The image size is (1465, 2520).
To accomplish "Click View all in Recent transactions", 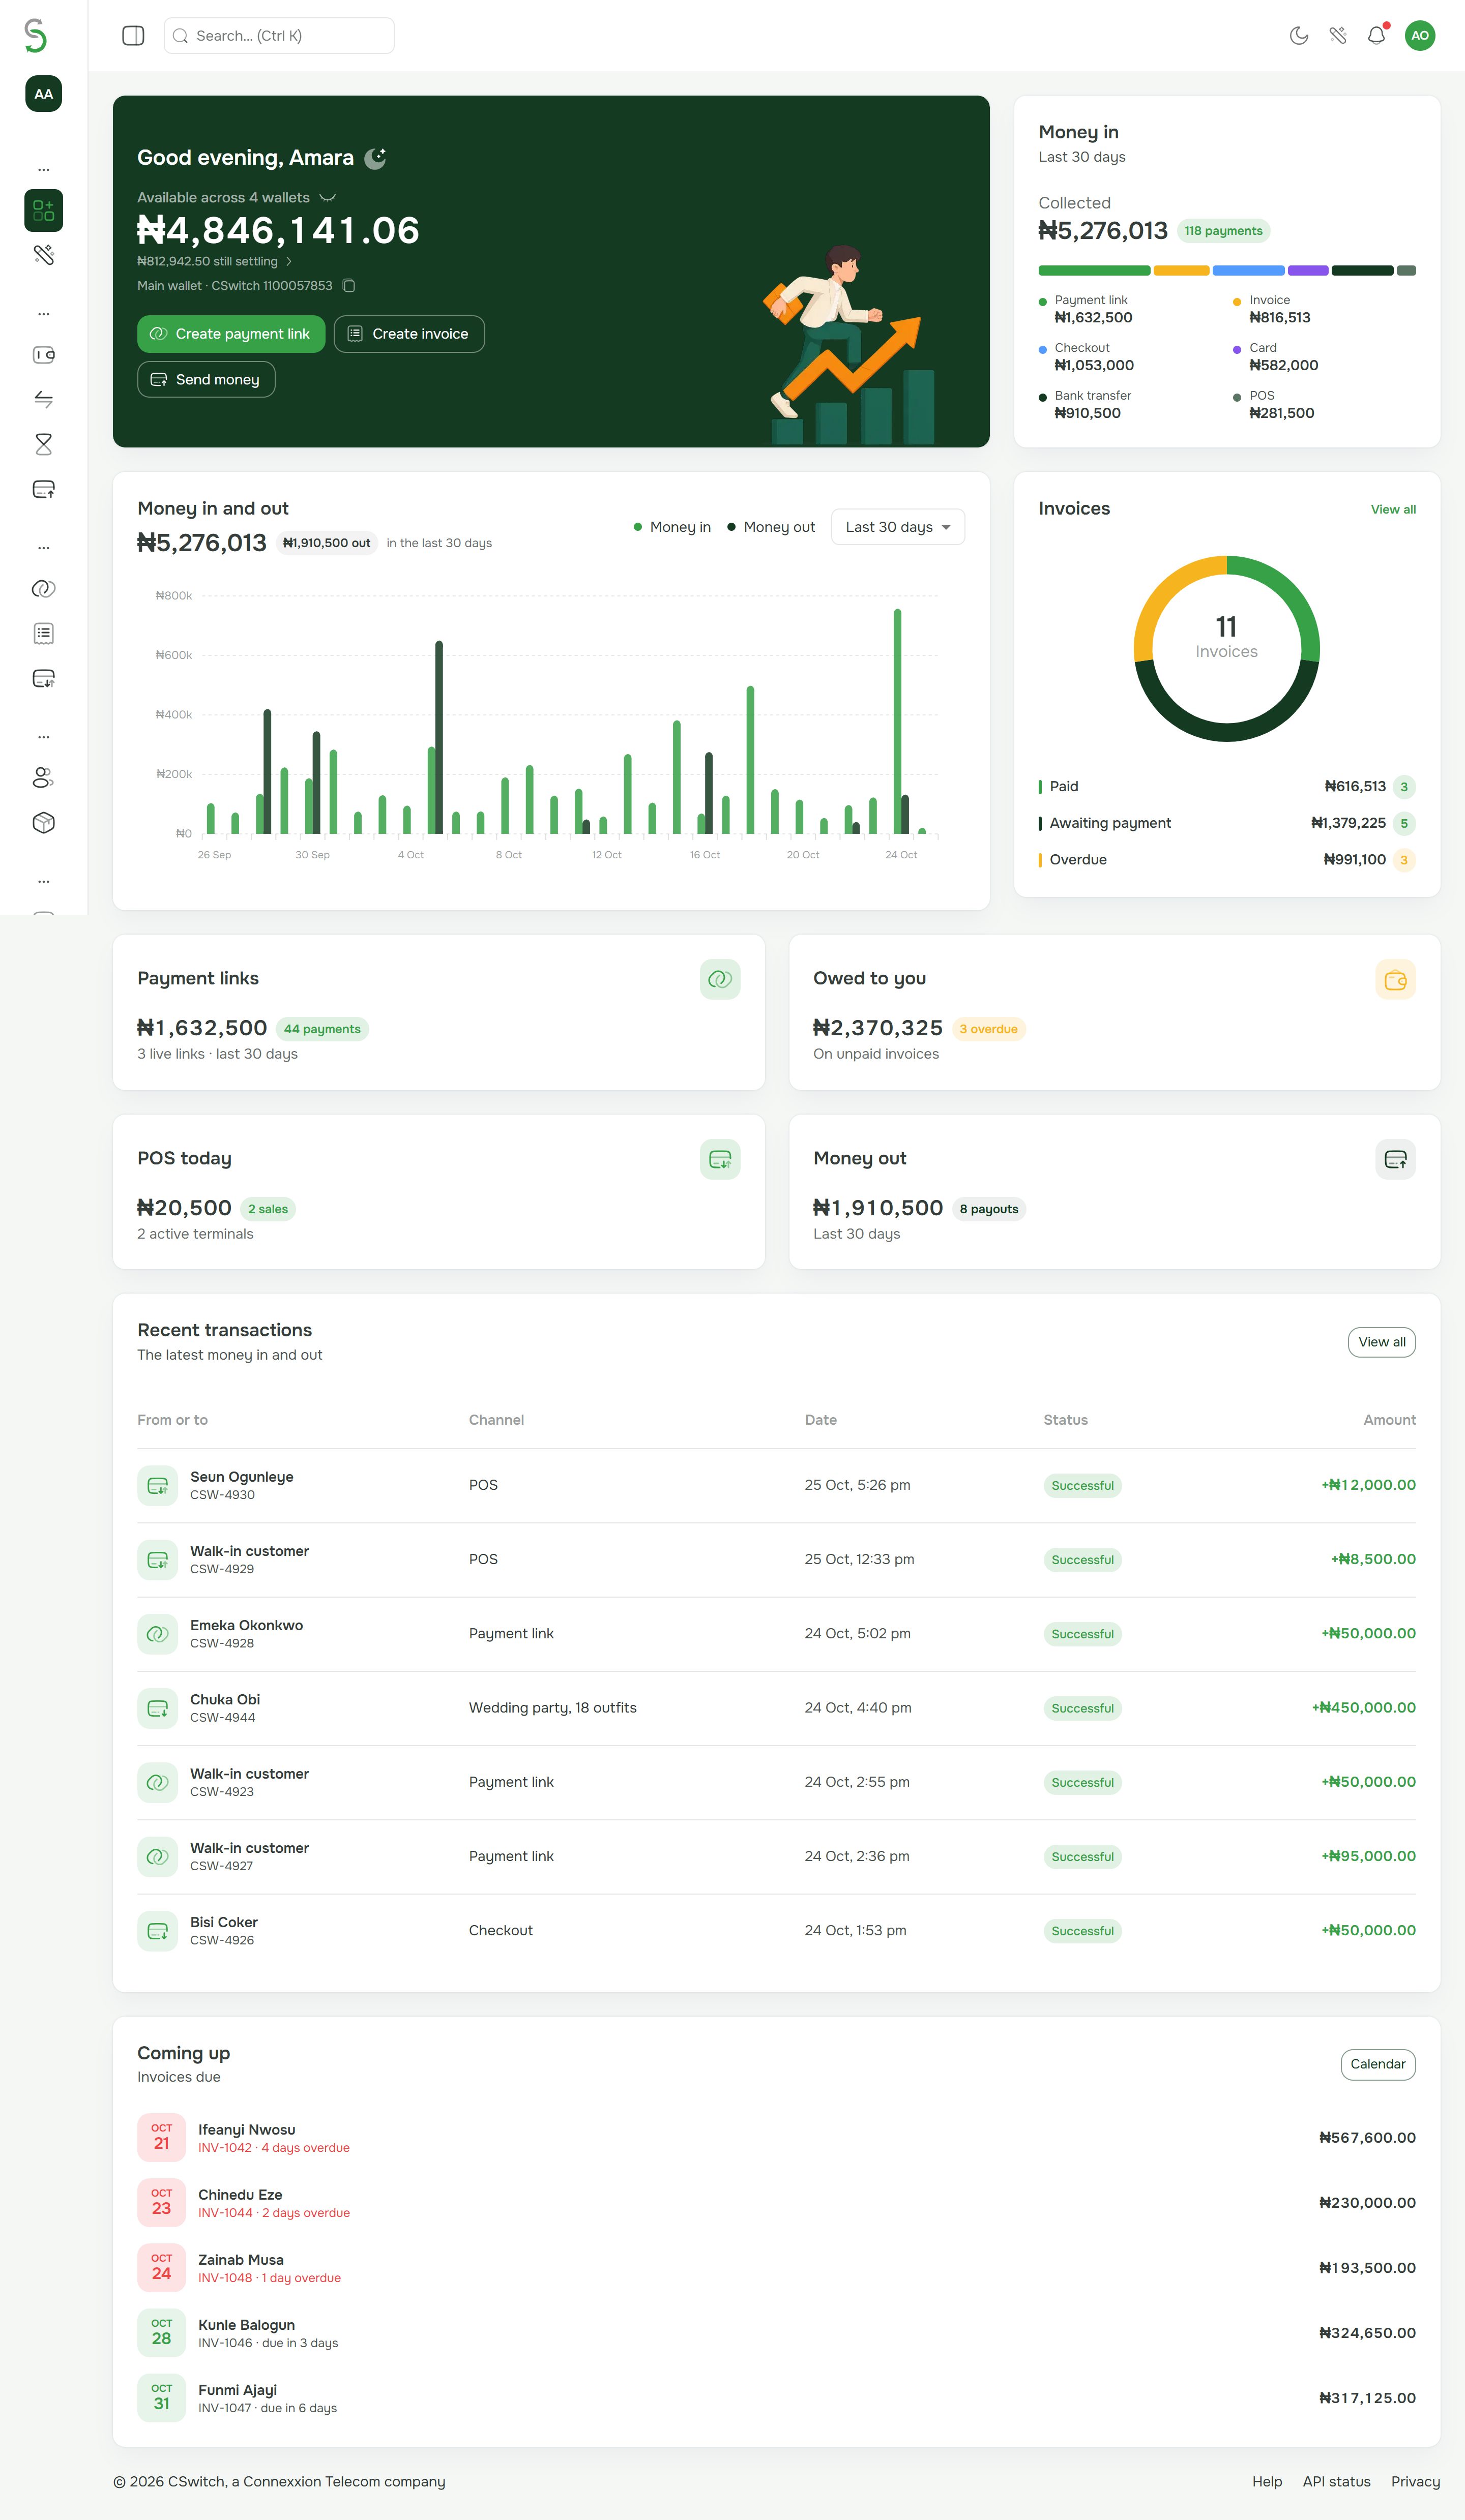I will click(1381, 1342).
